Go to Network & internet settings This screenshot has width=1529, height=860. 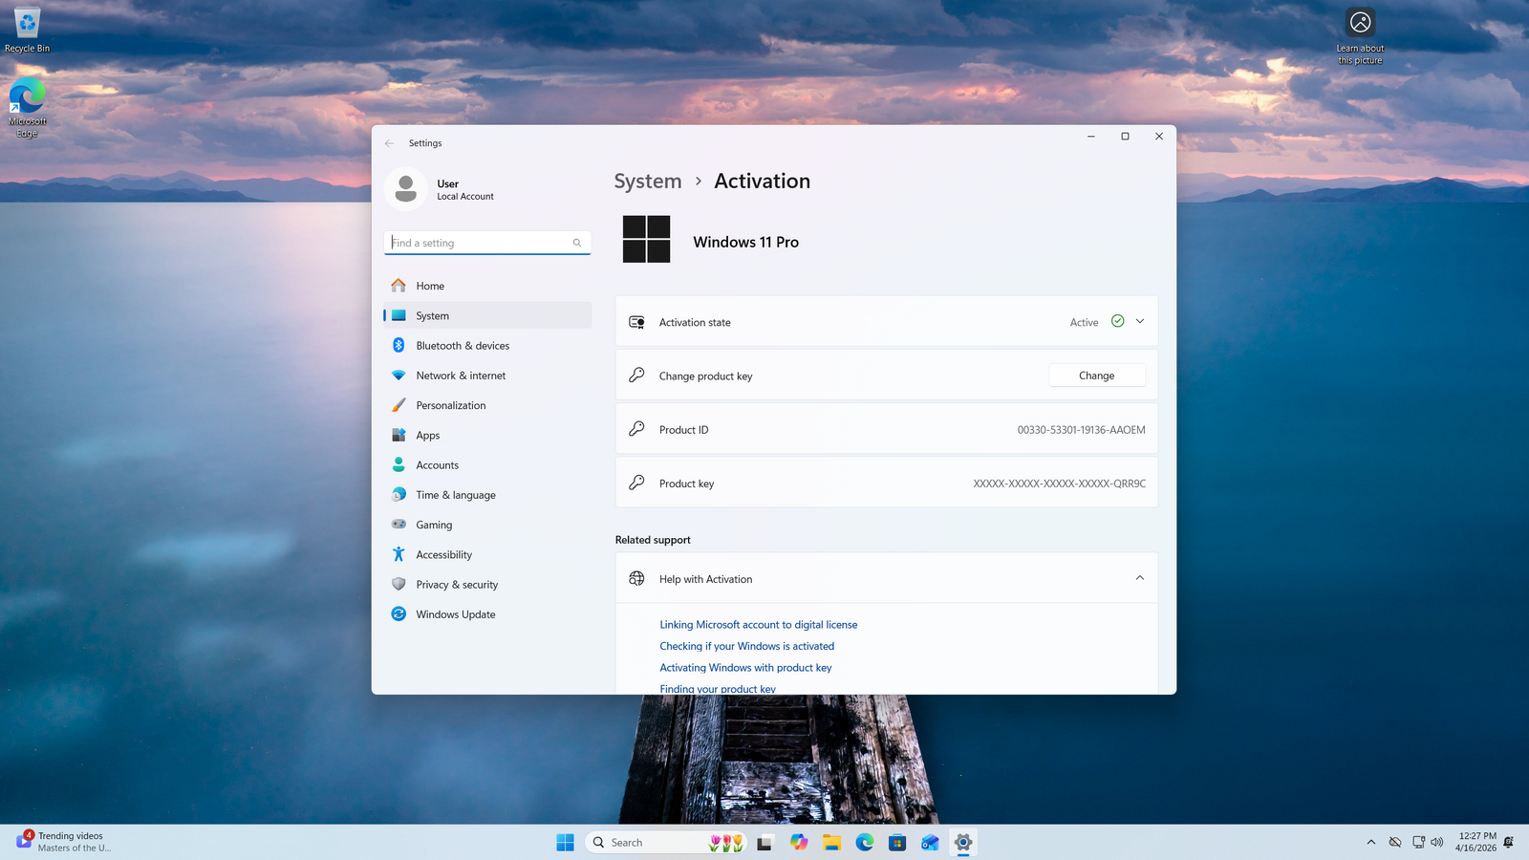tap(461, 376)
